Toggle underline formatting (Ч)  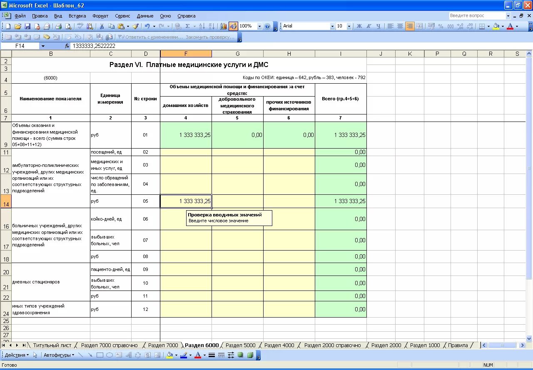pos(379,26)
